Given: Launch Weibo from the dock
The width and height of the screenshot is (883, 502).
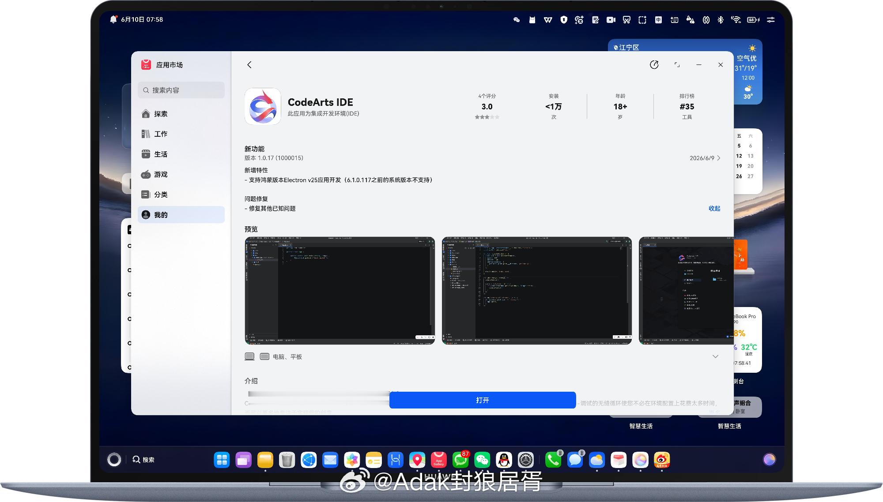Looking at the screenshot, I should pyautogui.click(x=662, y=460).
